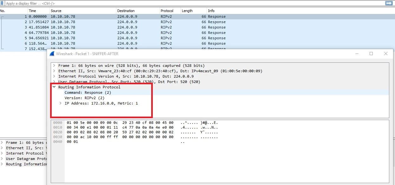
Task: Select packet 2 at time 17.951427
Action: click(x=197, y=22)
